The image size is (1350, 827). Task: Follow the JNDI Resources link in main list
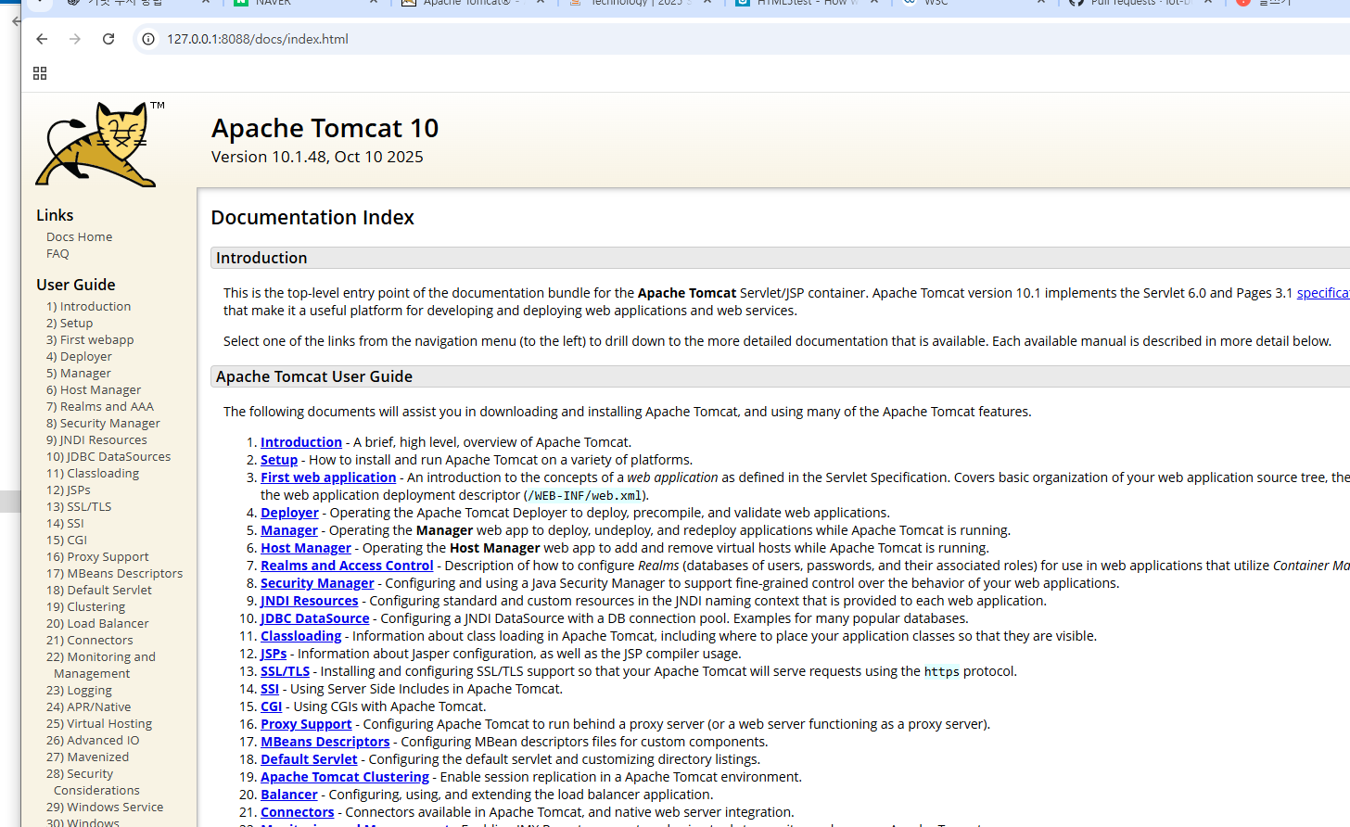click(309, 601)
